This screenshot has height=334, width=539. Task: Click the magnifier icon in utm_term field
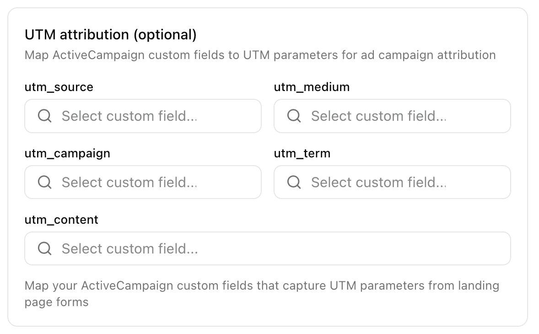point(294,183)
